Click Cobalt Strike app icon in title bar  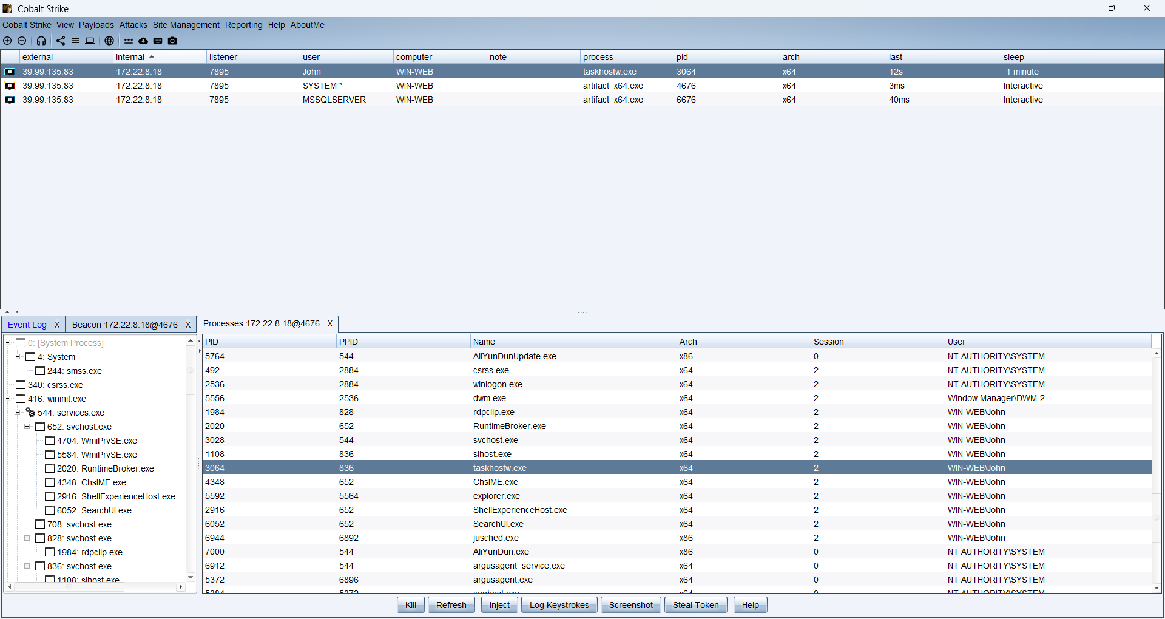(x=7, y=8)
